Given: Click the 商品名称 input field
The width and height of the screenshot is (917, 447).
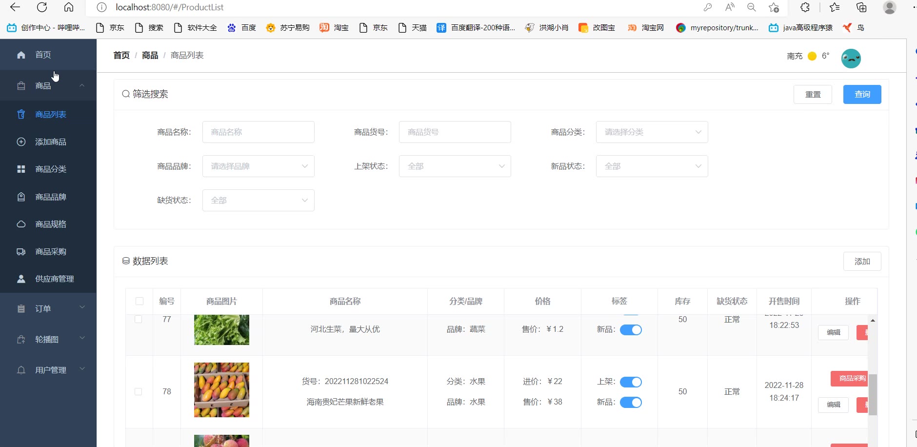Looking at the screenshot, I should click(x=258, y=132).
